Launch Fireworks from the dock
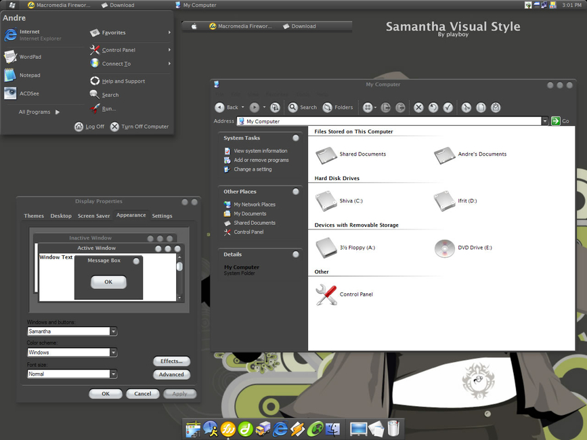Screen dimensions: 587x440 tap(228, 429)
